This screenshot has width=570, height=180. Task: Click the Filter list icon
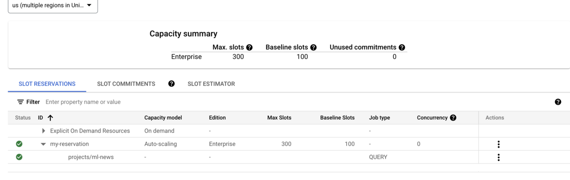20,102
